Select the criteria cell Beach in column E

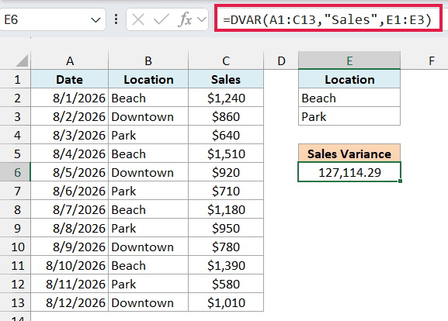[349, 98]
